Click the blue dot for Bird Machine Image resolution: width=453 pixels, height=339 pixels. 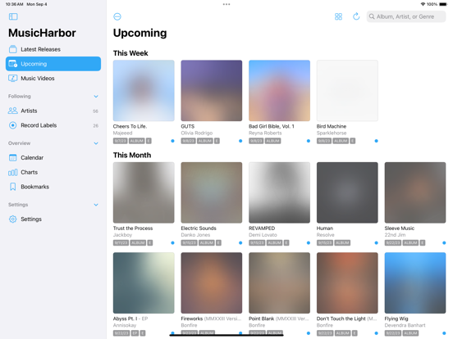(x=376, y=141)
